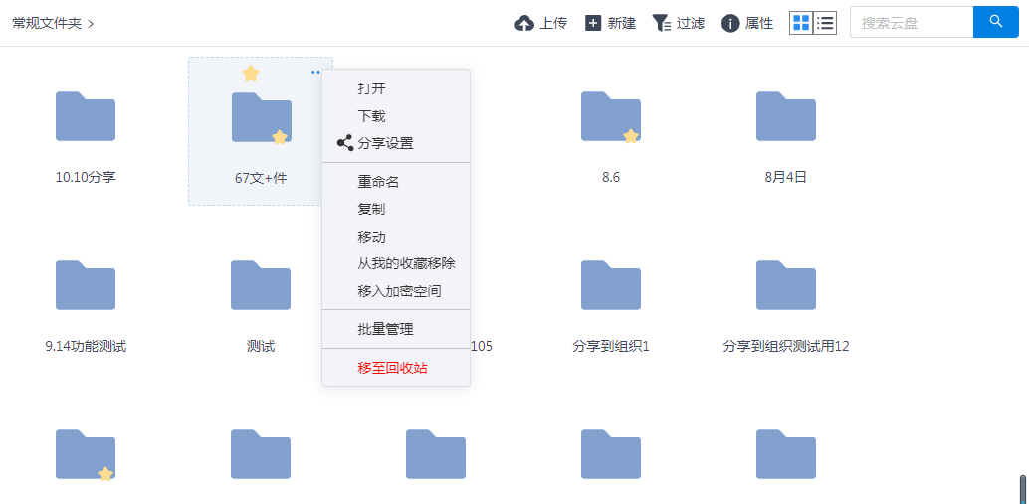Open the 8月4日 folder
The height and width of the screenshot is (504, 1029).
[x=785, y=116]
